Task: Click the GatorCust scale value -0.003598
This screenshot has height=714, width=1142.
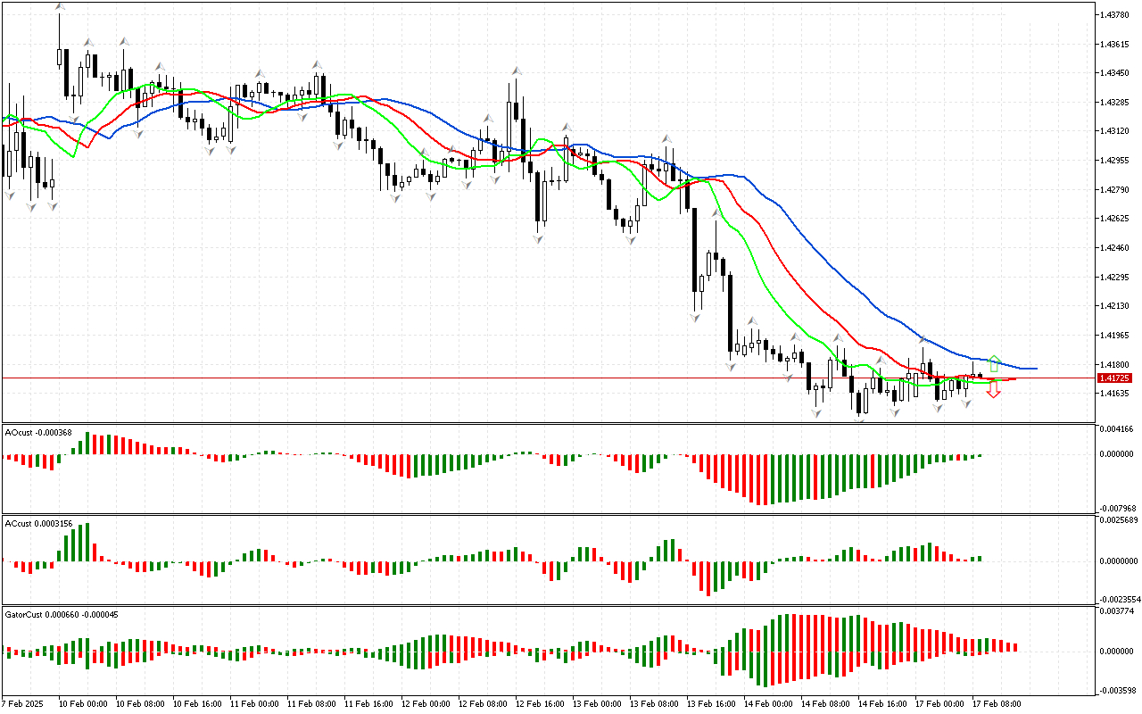Action: [1118, 690]
